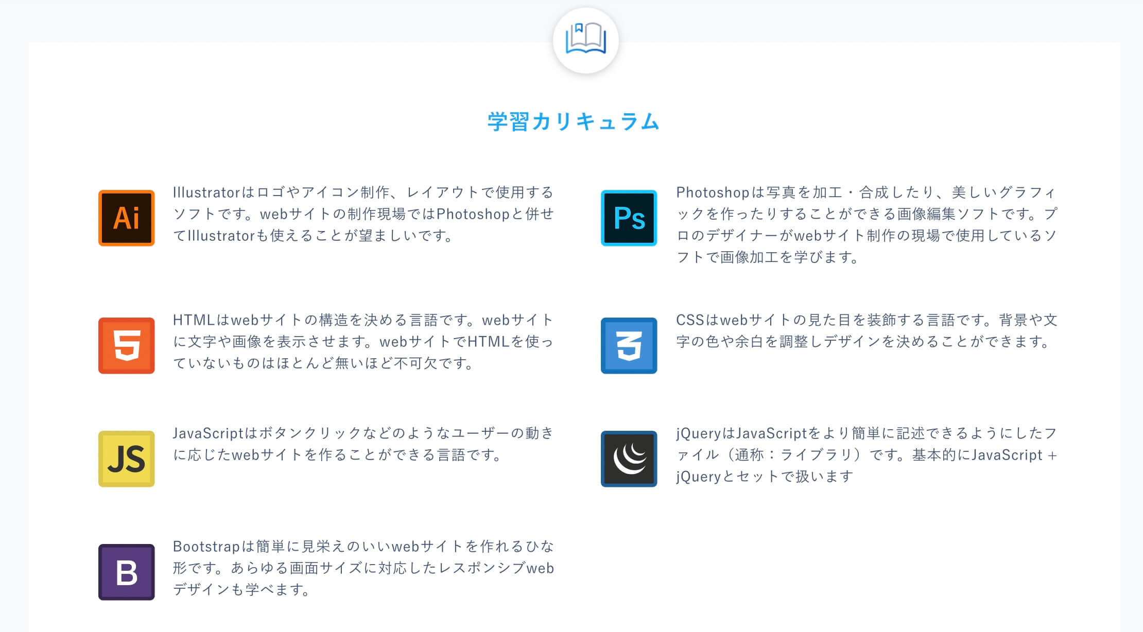
Task: Click the Adobe Illustrator Ai icon
Action: tap(126, 218)
